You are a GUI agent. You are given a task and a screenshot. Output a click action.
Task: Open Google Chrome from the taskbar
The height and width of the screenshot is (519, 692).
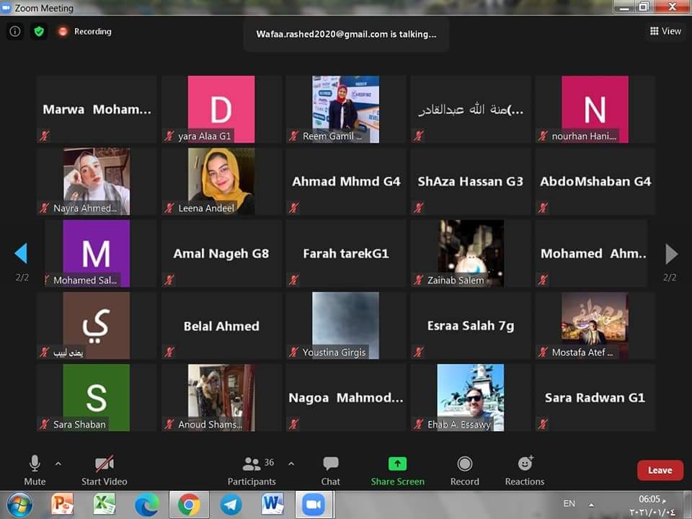(x=189, y=504)
